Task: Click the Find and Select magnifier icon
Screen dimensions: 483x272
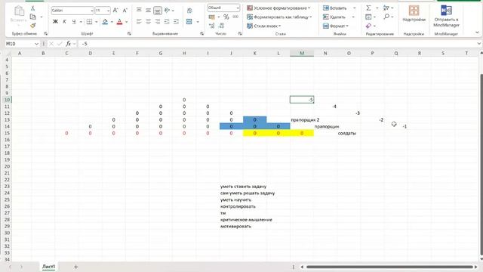Action: click(386, 17)
